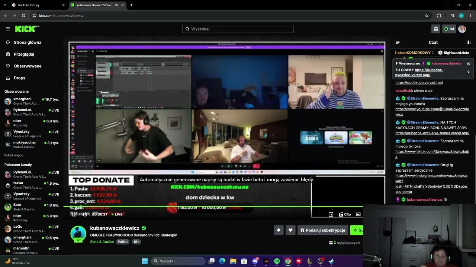Open the YouTube link in chat

coord(432,112)
